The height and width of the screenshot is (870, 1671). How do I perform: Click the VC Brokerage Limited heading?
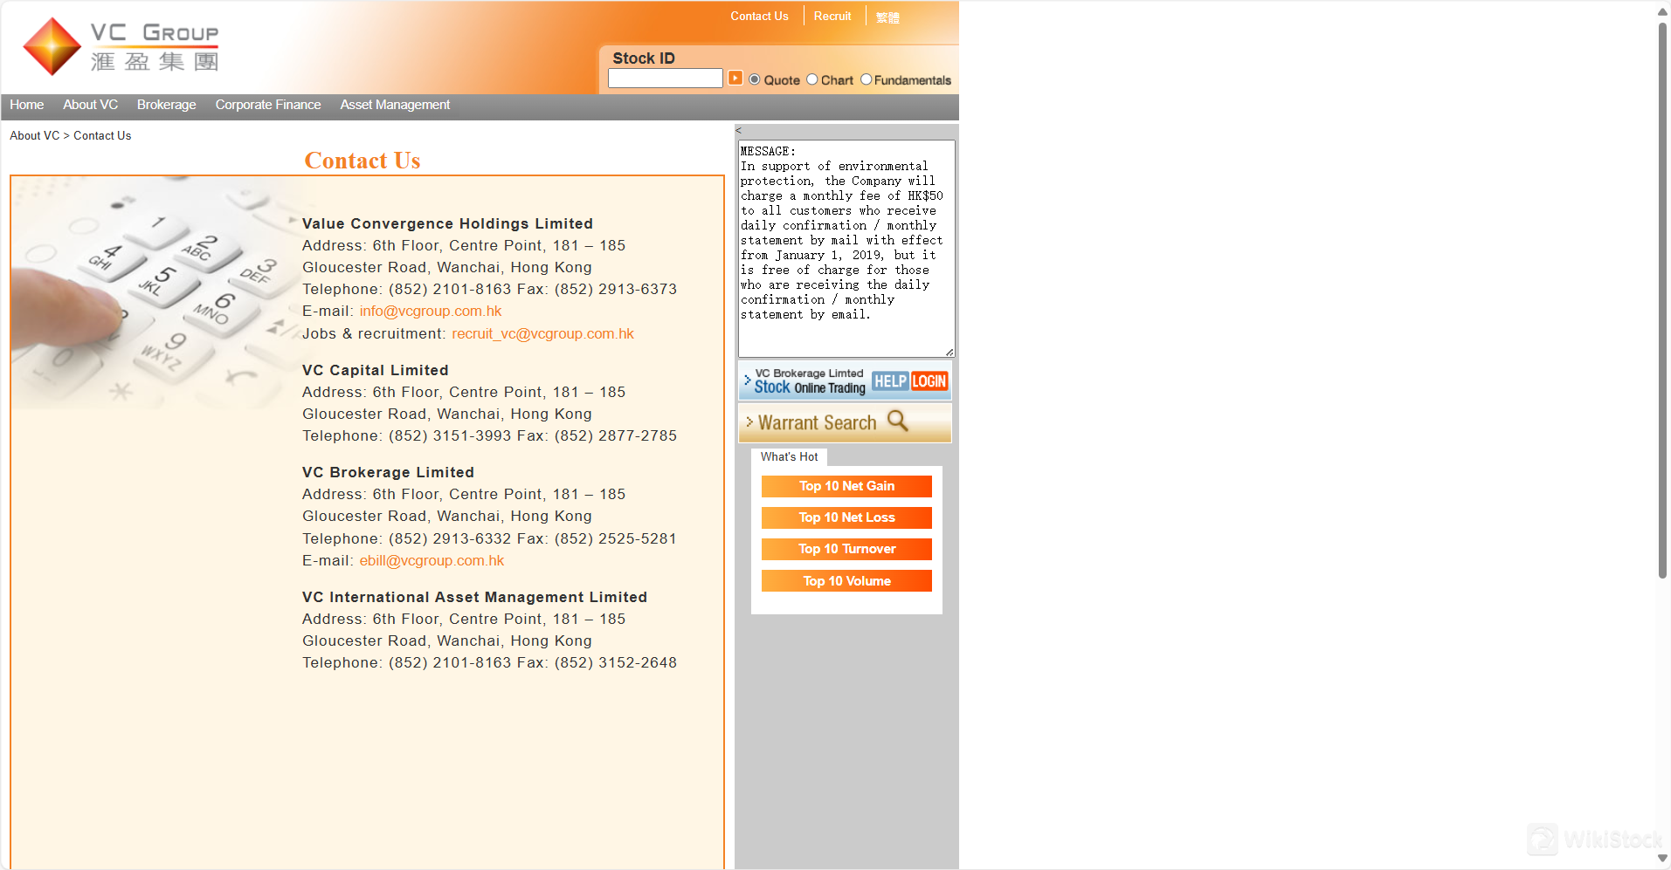[x=388, y=472]
